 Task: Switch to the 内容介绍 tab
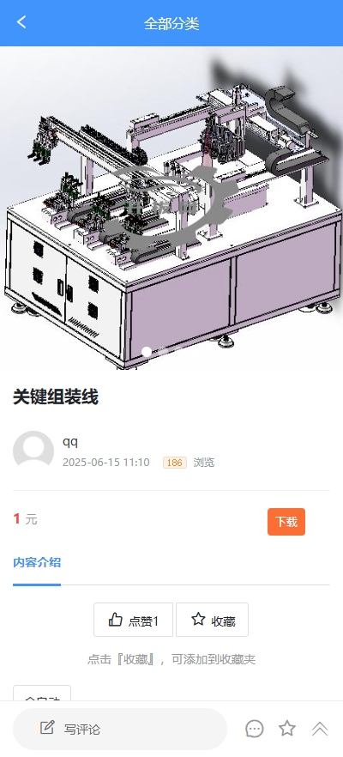click(x=37, y=562)
